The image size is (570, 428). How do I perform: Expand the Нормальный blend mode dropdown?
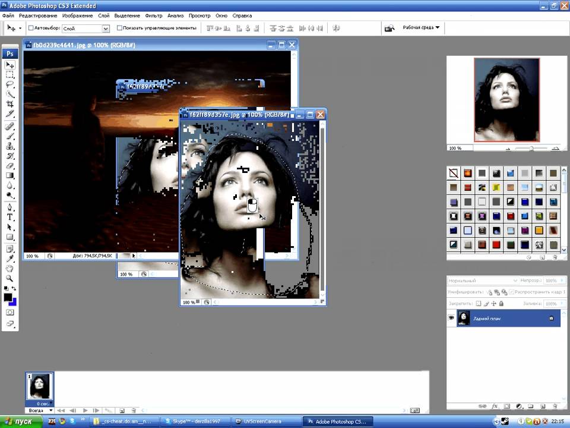(x=483, y=280)
